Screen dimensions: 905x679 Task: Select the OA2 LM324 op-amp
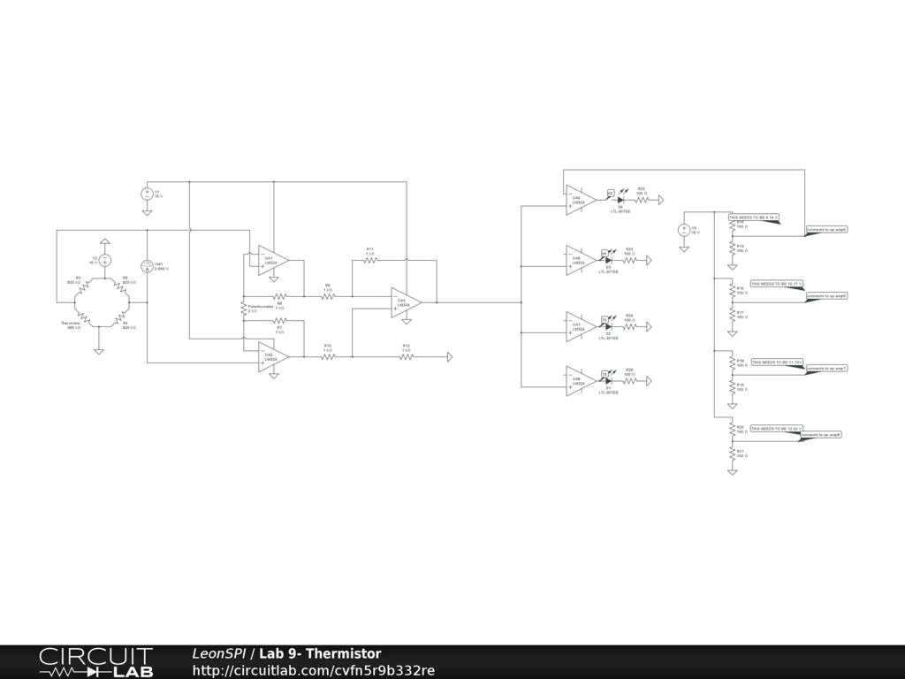click(x=271, y=356)
